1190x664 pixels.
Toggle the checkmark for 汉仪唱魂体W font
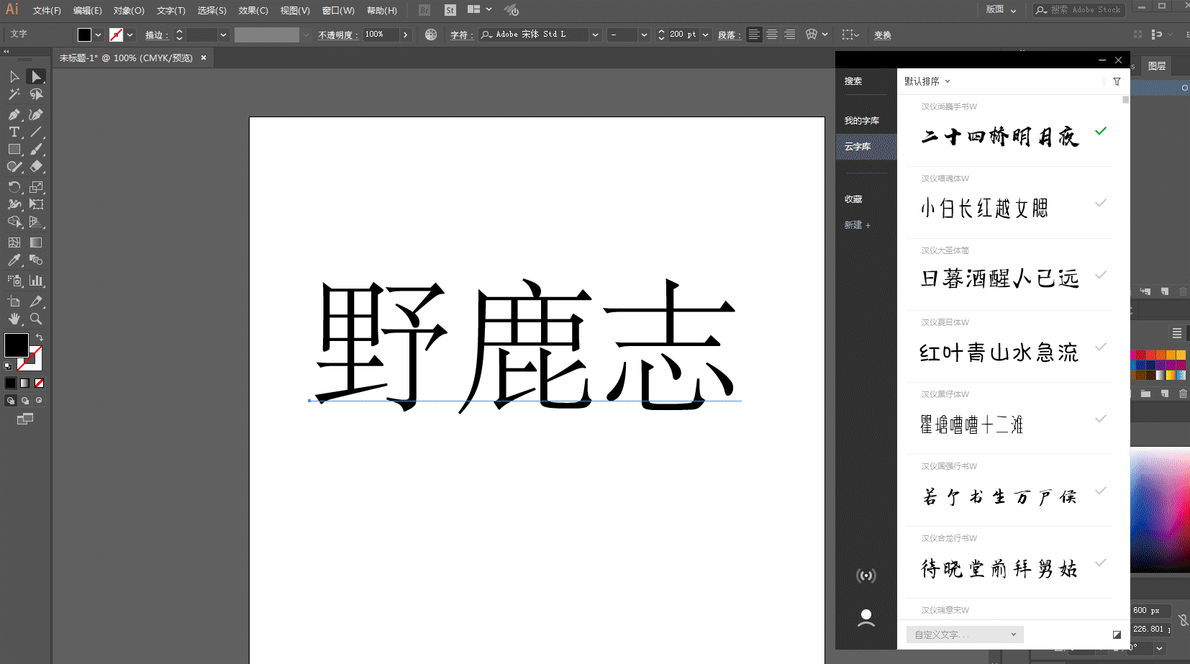click(1101, 203)
